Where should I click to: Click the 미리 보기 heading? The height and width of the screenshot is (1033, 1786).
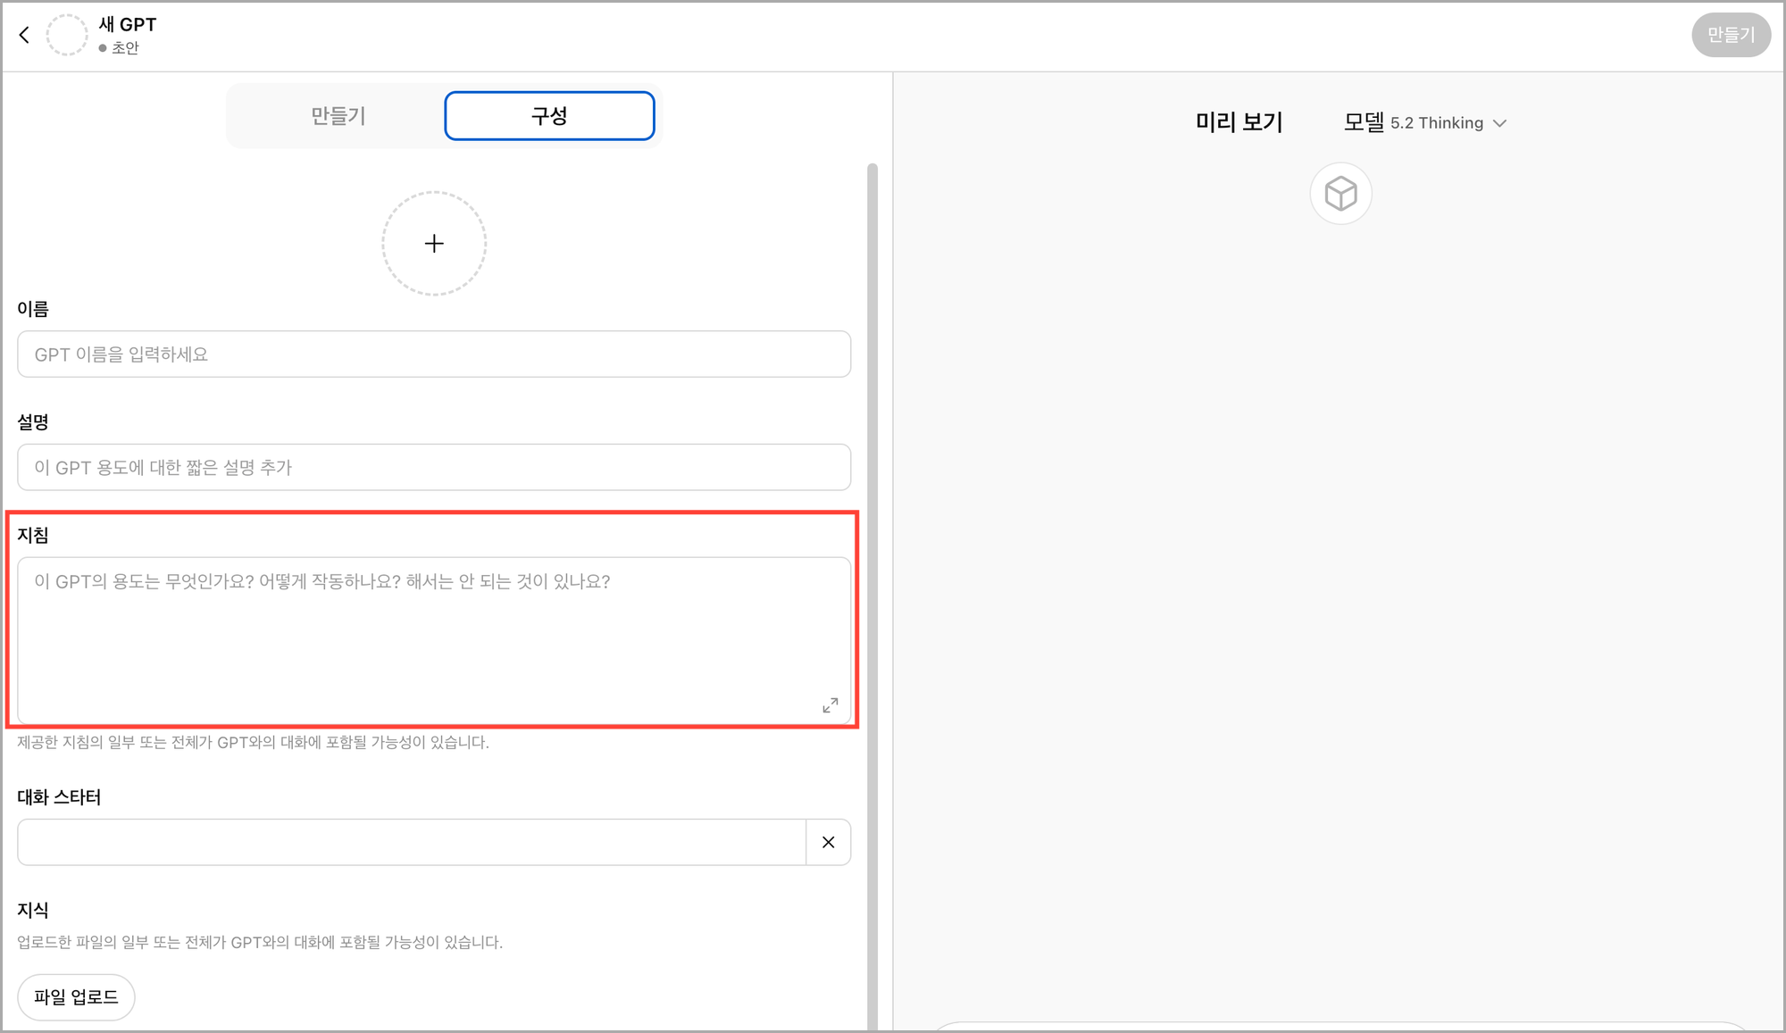point(1239,122)
